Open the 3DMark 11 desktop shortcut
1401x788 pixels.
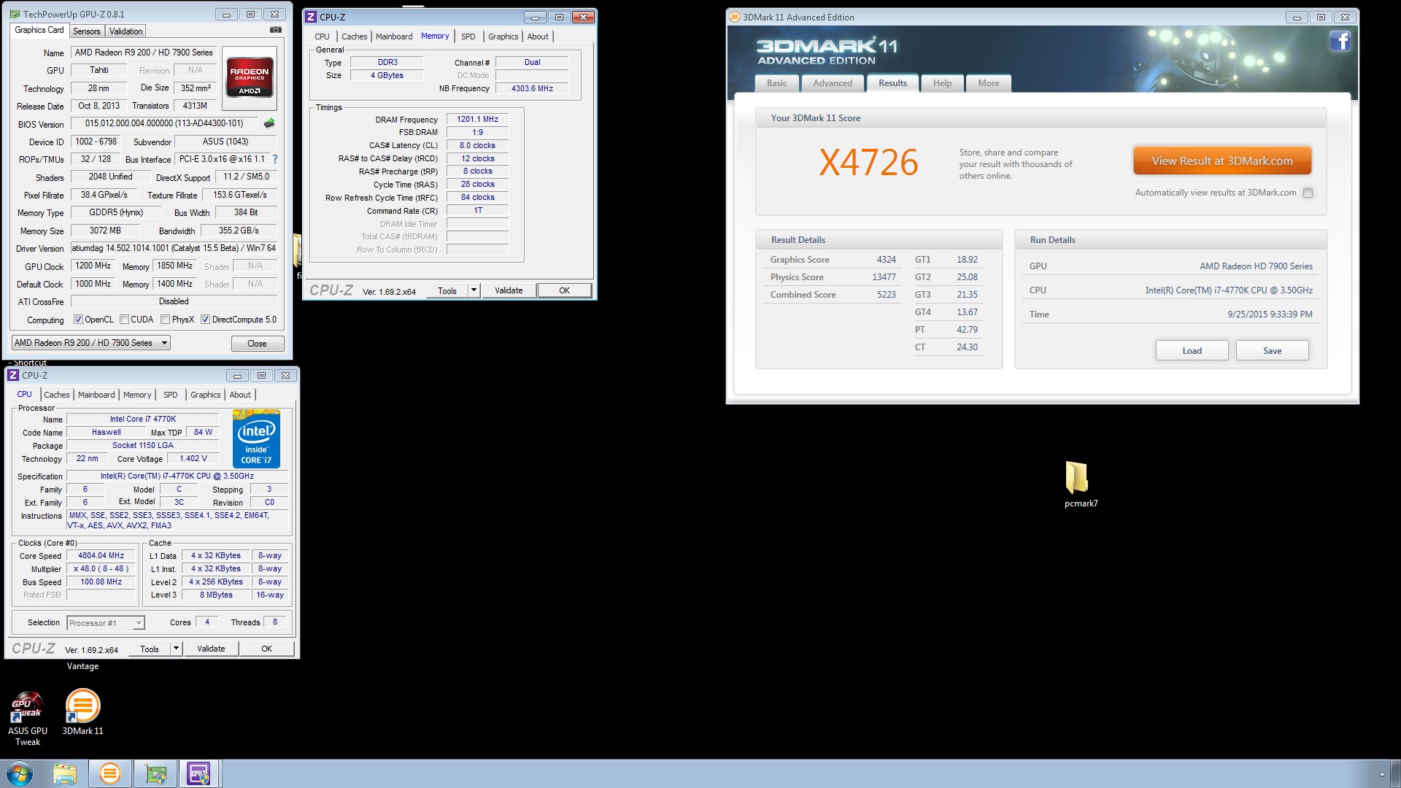(x=82, y=713)
